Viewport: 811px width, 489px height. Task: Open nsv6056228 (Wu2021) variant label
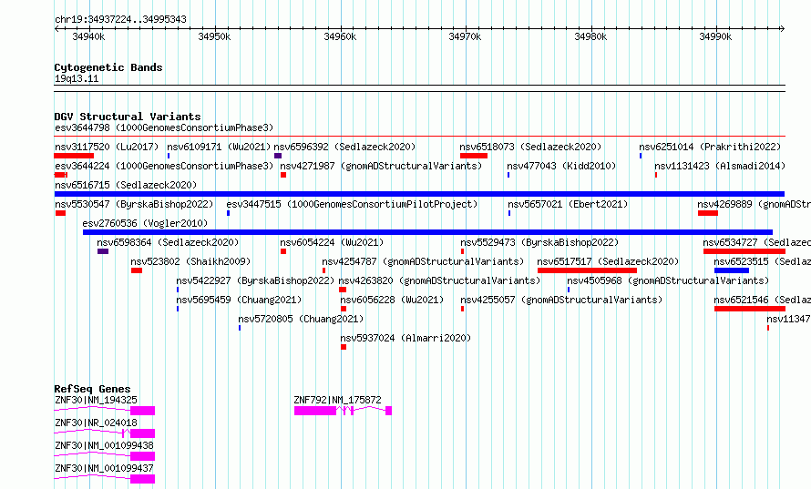392,300
